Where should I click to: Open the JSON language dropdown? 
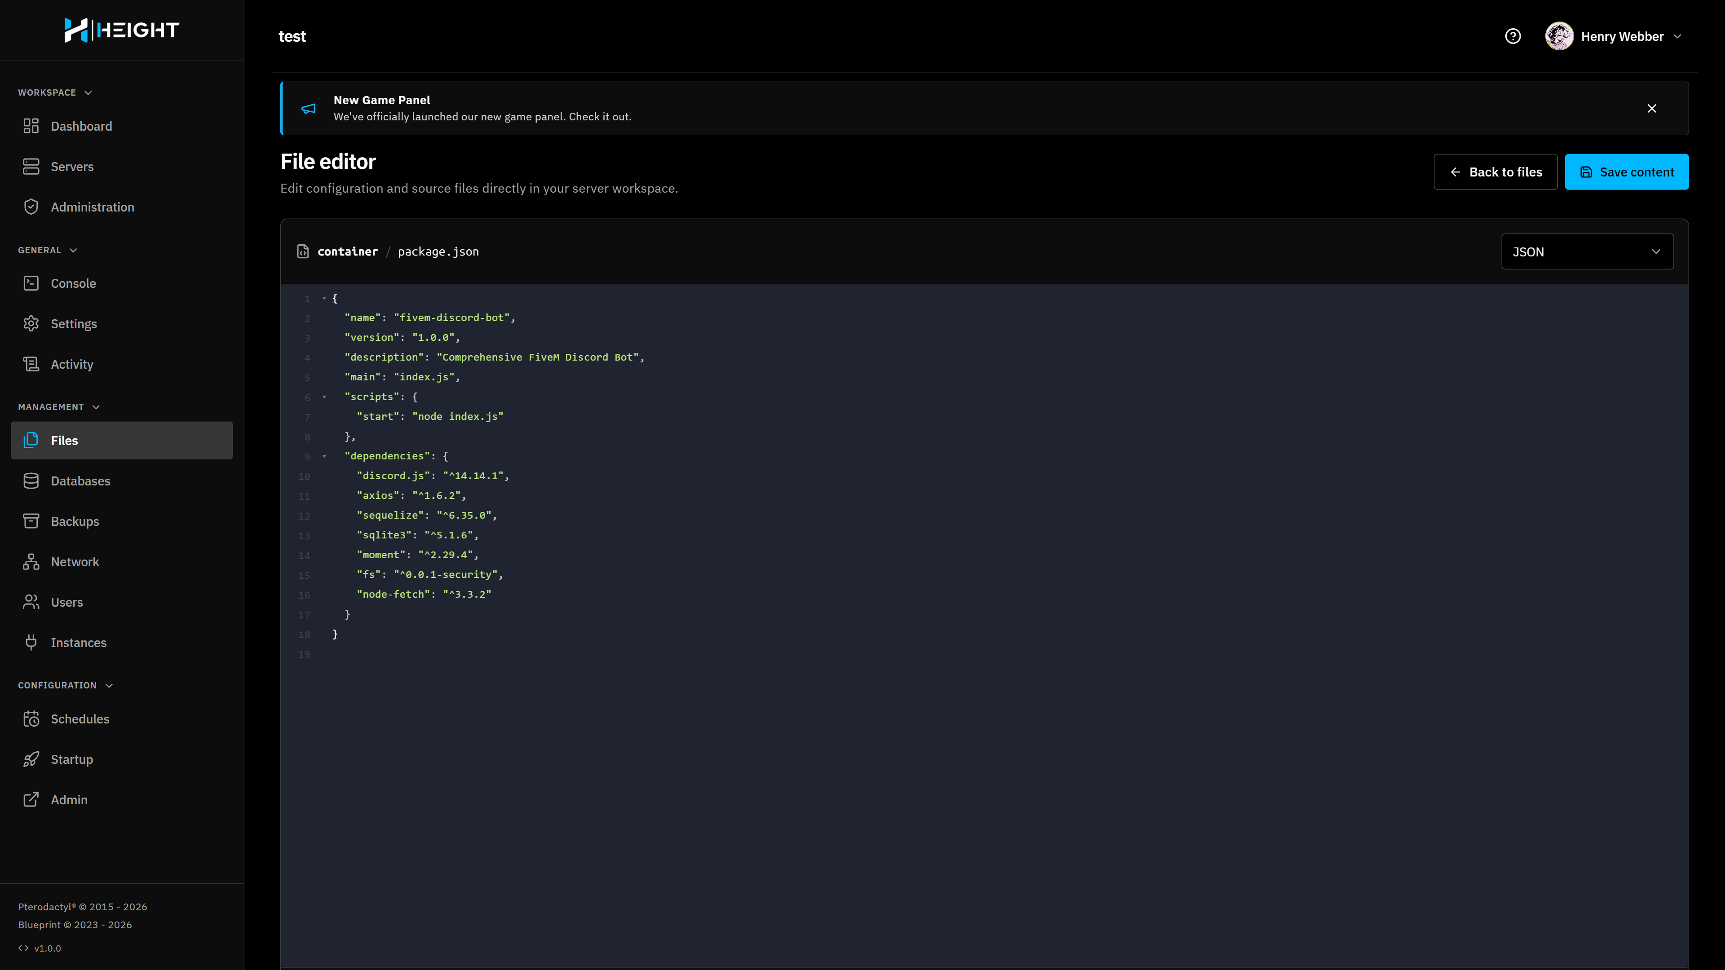1587,251
